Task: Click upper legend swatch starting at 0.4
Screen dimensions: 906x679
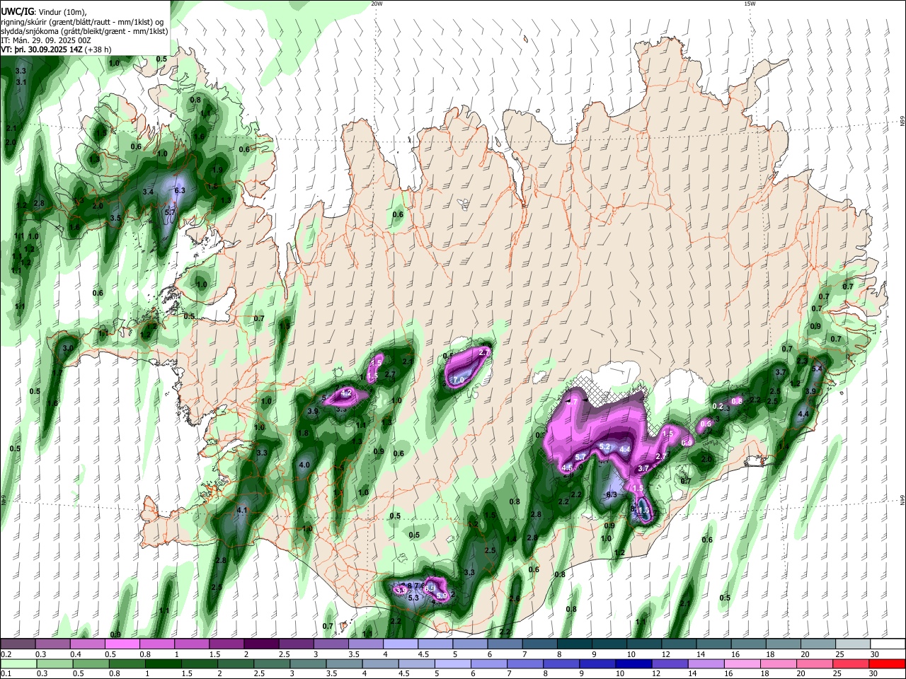Action: coord(87,644)
